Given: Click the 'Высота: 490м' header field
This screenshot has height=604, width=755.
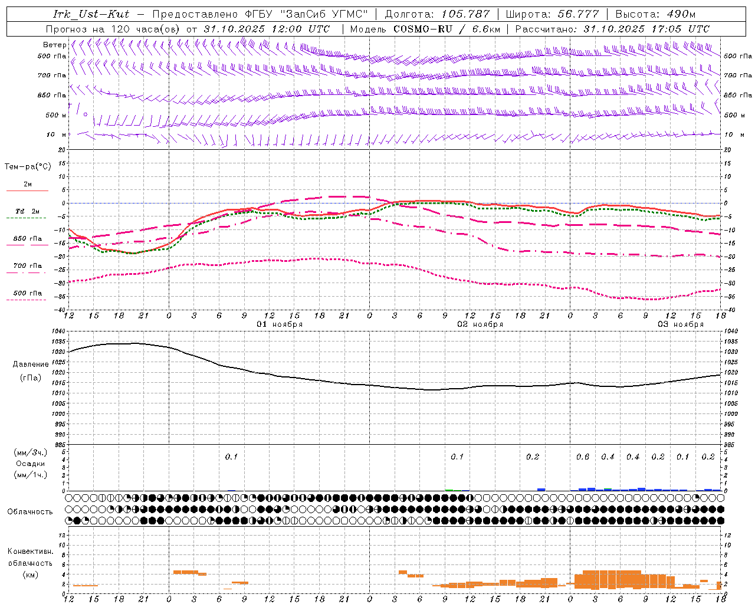Looking at the screenshot, I should point(655,14).
